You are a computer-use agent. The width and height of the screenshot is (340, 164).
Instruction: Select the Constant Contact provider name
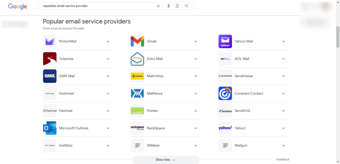[x=249, y=93]
